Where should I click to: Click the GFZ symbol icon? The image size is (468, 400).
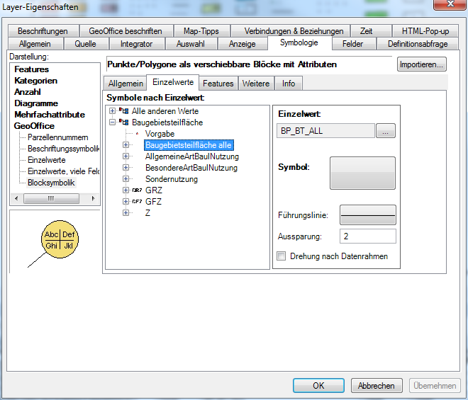point(137,202)
